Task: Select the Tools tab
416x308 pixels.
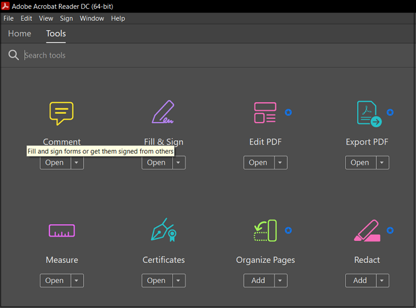Action: [x=56, y=33]
